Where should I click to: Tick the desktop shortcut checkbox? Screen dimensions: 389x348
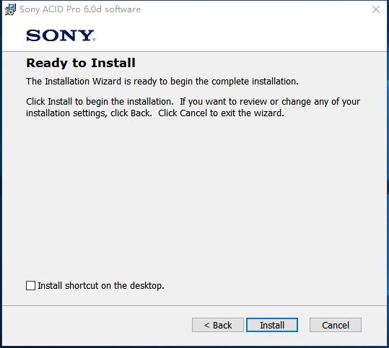point(30,285)
